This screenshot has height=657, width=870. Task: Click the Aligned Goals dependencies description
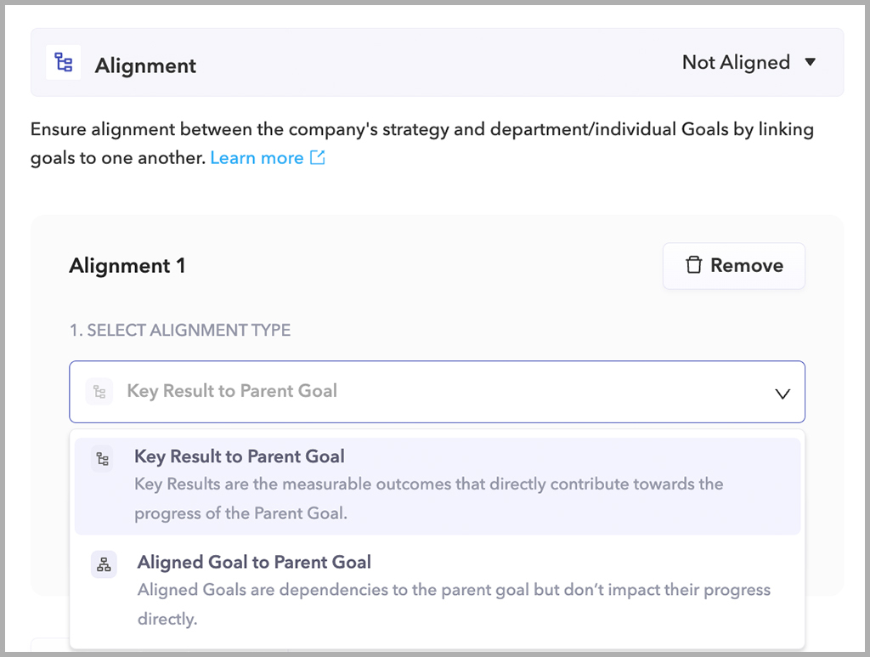(454, 603)
